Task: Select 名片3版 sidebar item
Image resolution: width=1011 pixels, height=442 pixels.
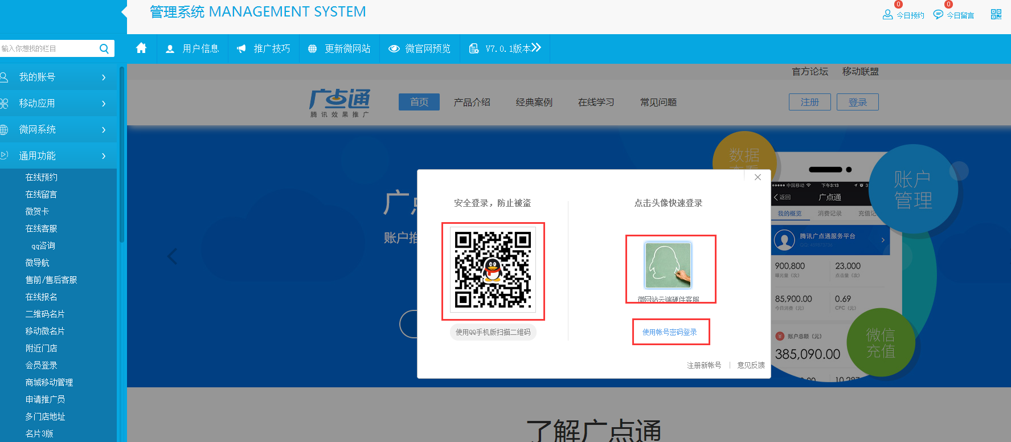Action: (39, 433)
